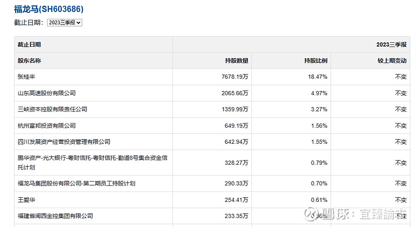This screenshot has height=227, width=419.
Task: Click 四川发展资产经营投资管理有限公司 shareholder name
Action: pyautogui.click(x=64, y=142)
